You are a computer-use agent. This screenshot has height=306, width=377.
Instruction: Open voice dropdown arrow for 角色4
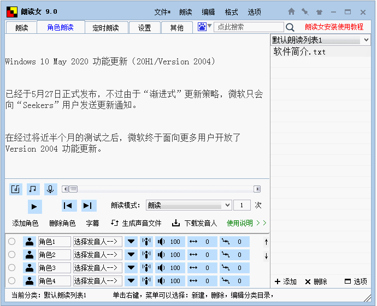click(x=131, y=281)
